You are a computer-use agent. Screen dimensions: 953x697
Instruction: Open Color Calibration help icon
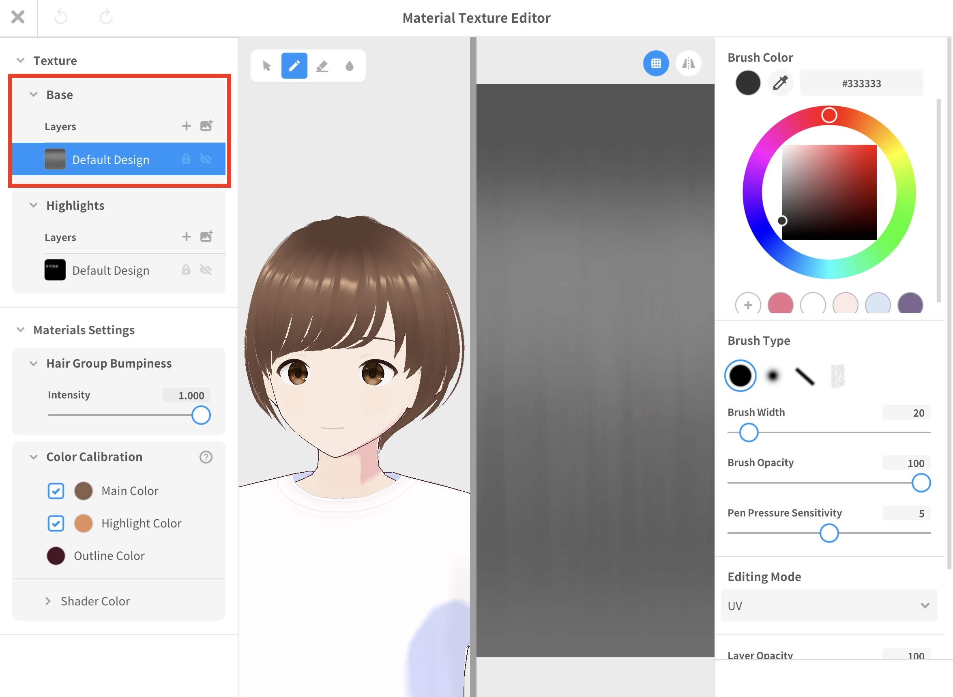coord(206,457)
